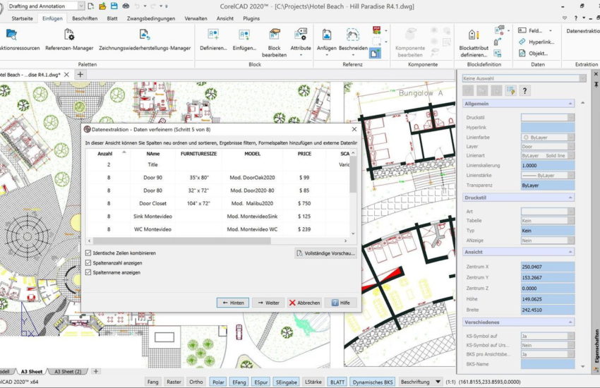Open Block bearbeiten tool
The width and height of the screenshot is (600, 388).
274,43
